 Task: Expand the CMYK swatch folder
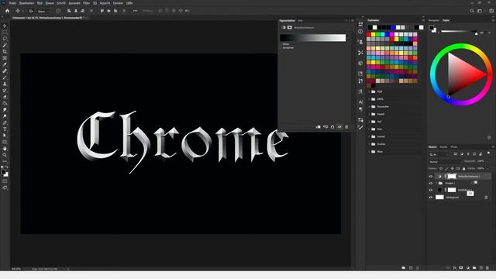click(369, 99)
